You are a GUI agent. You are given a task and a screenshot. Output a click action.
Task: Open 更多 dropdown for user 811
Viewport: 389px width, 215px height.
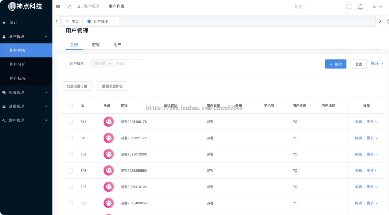click(372, 122)
